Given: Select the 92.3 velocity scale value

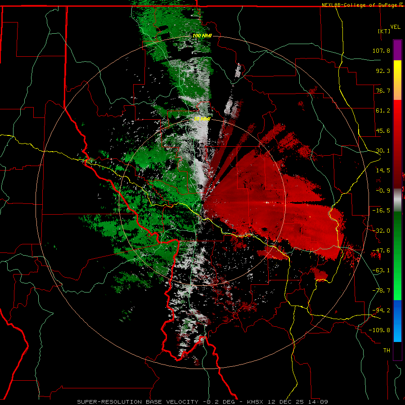Looking at the screenshot, I should pos(383,71).
